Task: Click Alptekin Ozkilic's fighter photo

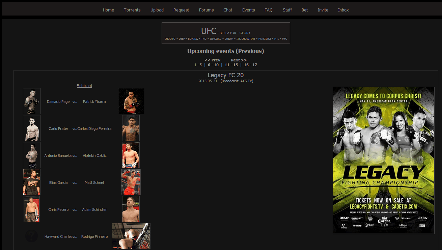Action: [x=131, y=155]
